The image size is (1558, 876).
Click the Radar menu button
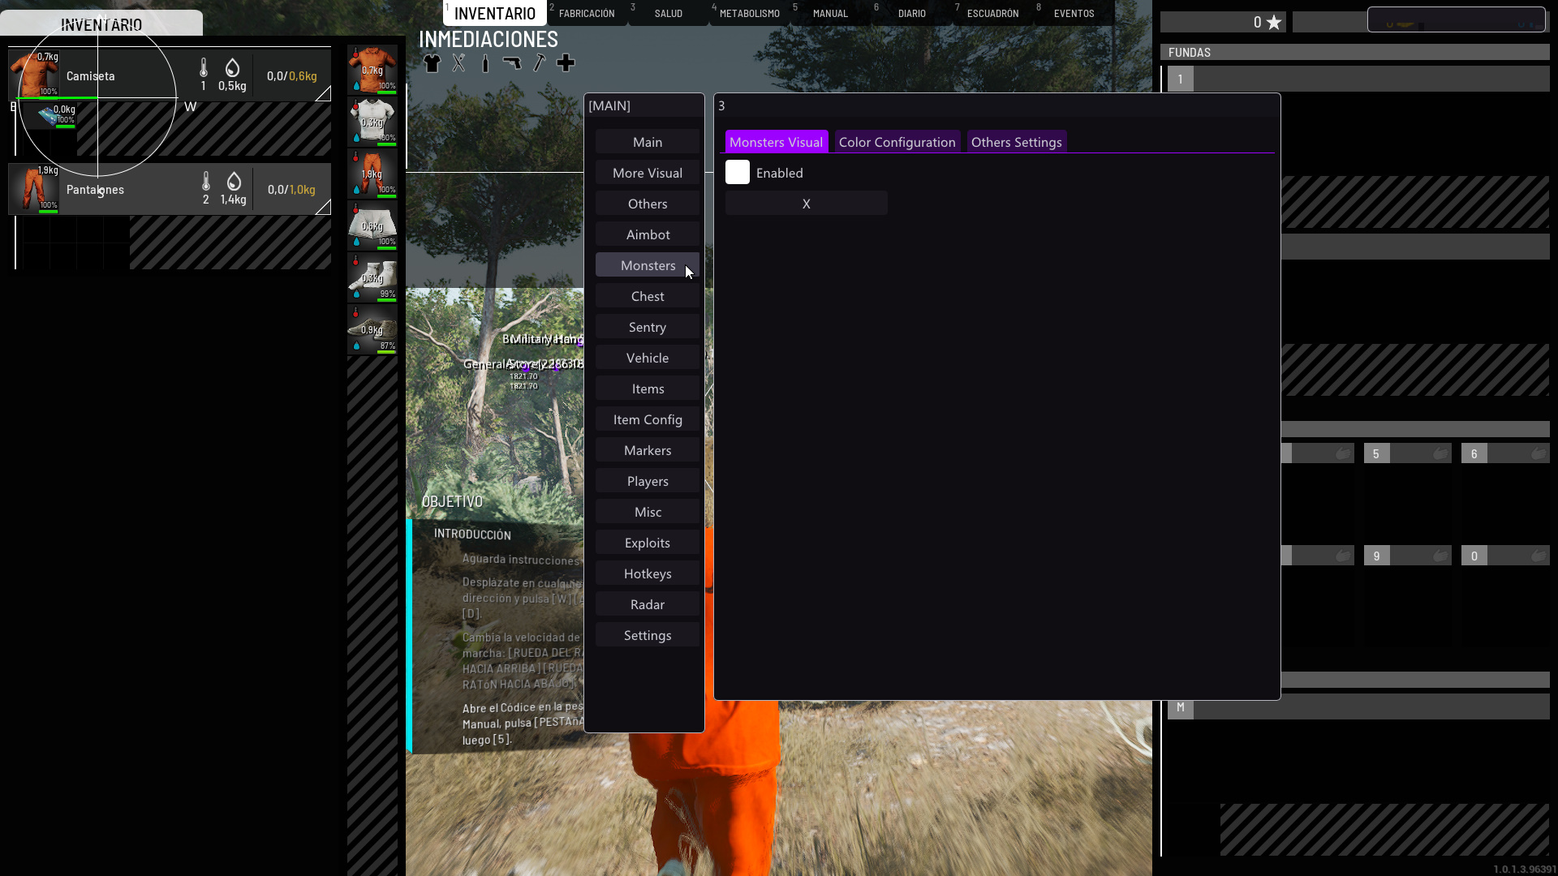(x=648, y=604)
